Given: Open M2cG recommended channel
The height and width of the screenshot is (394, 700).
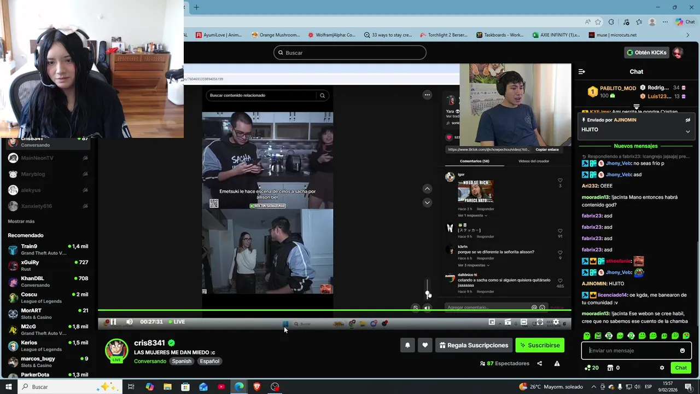Looking at the screenshot, I should pos(49,329).
